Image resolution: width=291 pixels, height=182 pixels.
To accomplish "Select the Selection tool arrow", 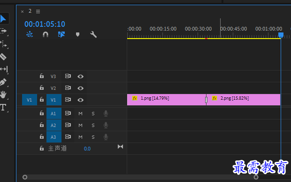I will (3, 19).
